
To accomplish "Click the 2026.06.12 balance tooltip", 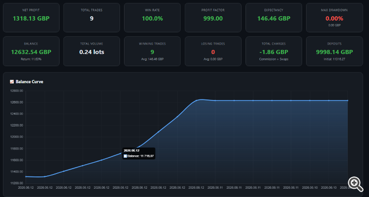I will click(x=139, y=153).
